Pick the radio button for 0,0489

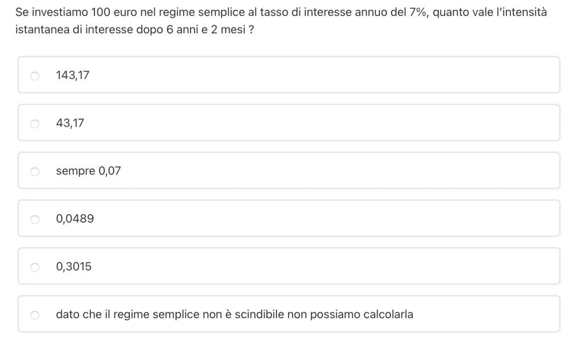tap(35, 219)
